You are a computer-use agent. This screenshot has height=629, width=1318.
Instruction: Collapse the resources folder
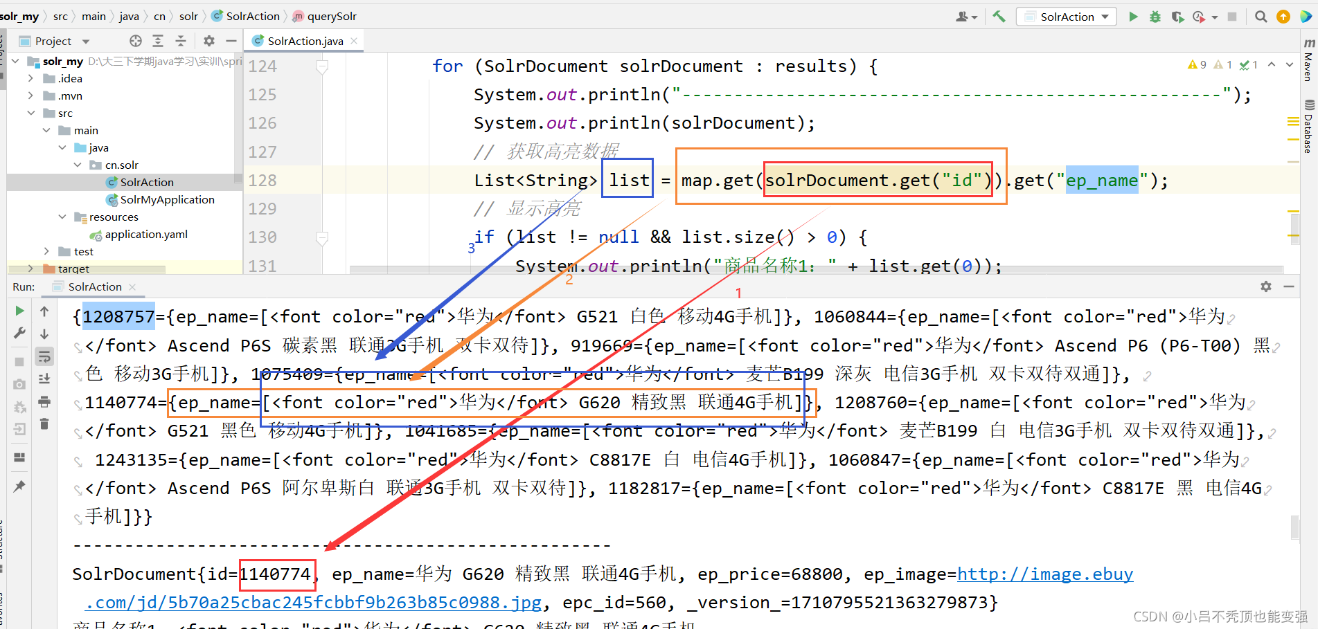[62, 217]
